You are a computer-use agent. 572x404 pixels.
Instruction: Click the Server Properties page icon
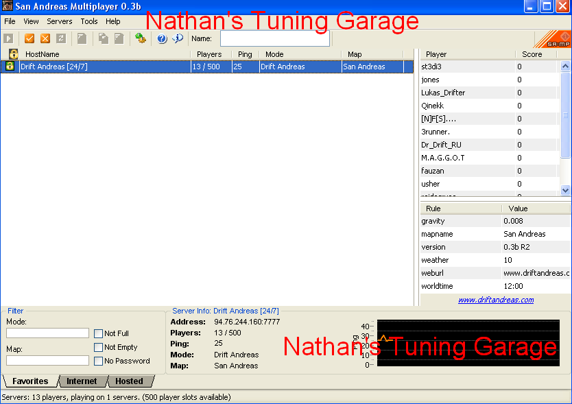(x=119, y=38)
